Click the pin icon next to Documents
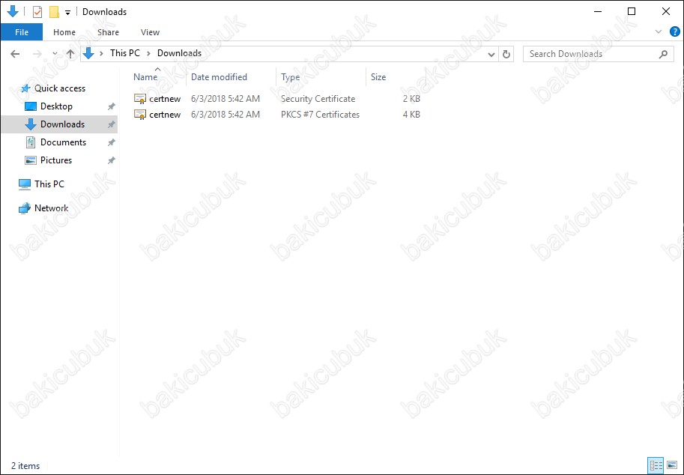Screen dimensions: 684x475 pos(111,142)
